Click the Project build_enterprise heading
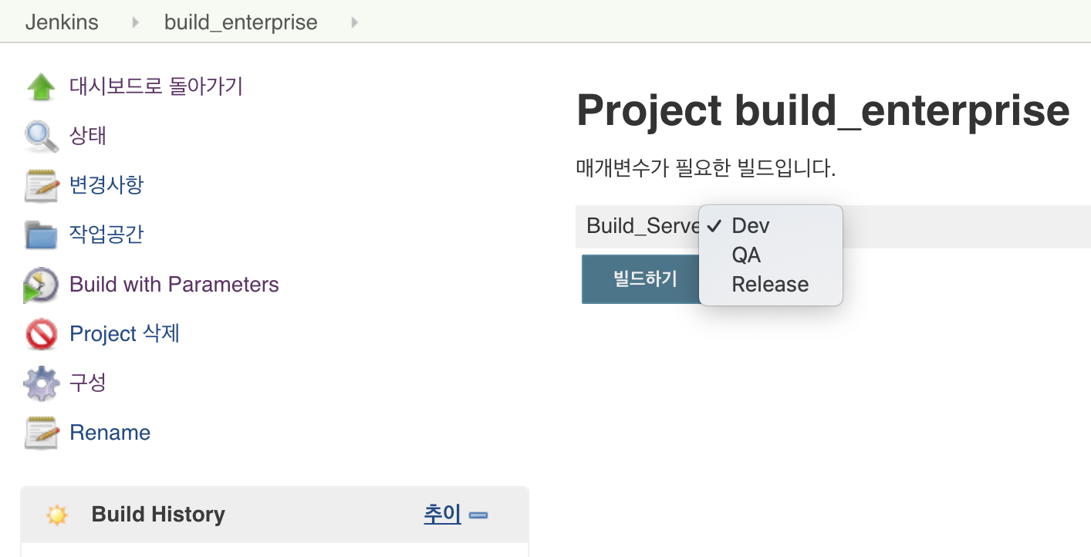 click(823, 110)
